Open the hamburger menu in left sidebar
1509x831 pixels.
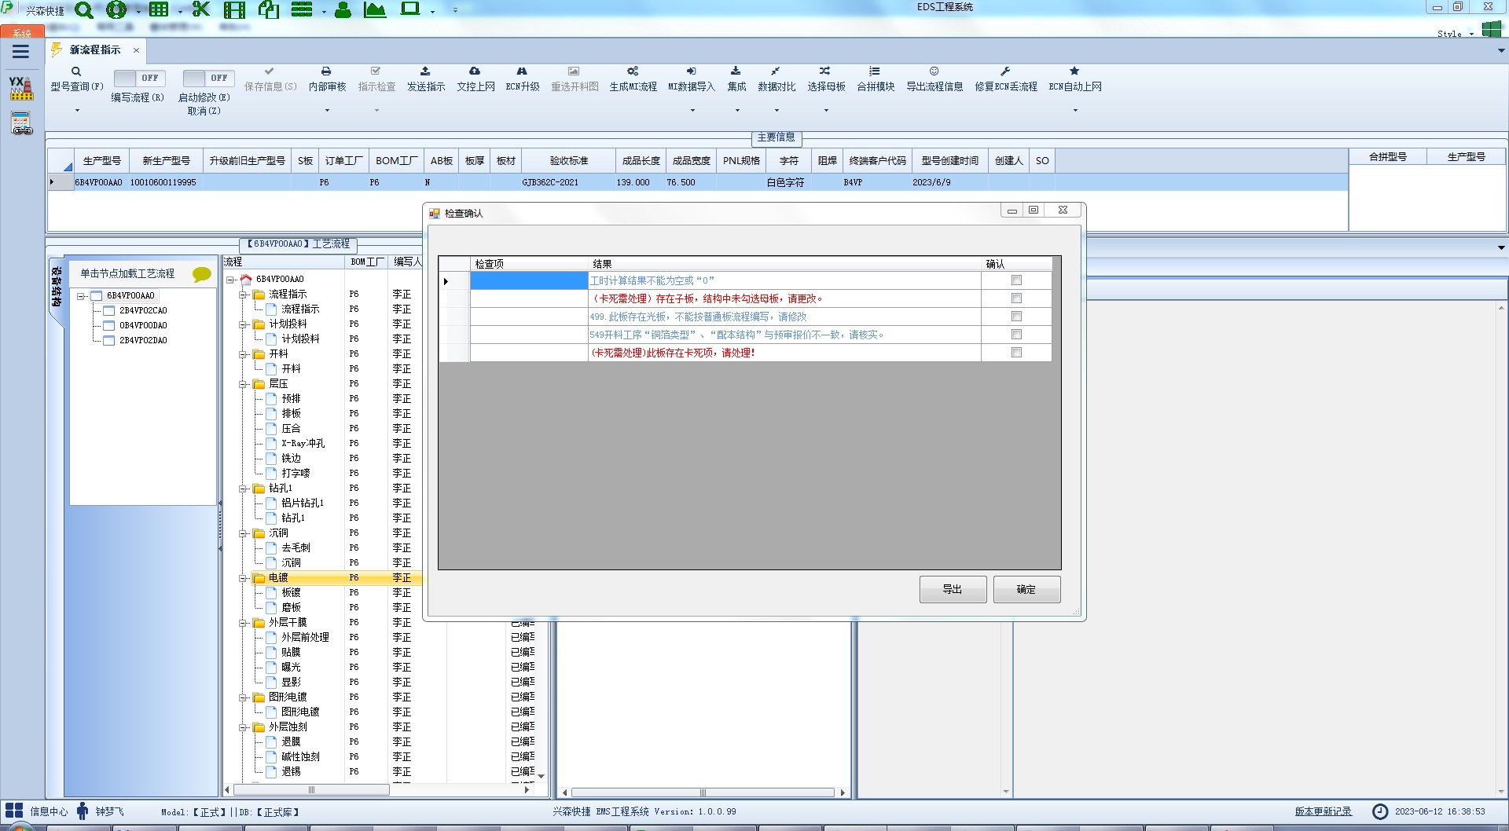(21, 52)
